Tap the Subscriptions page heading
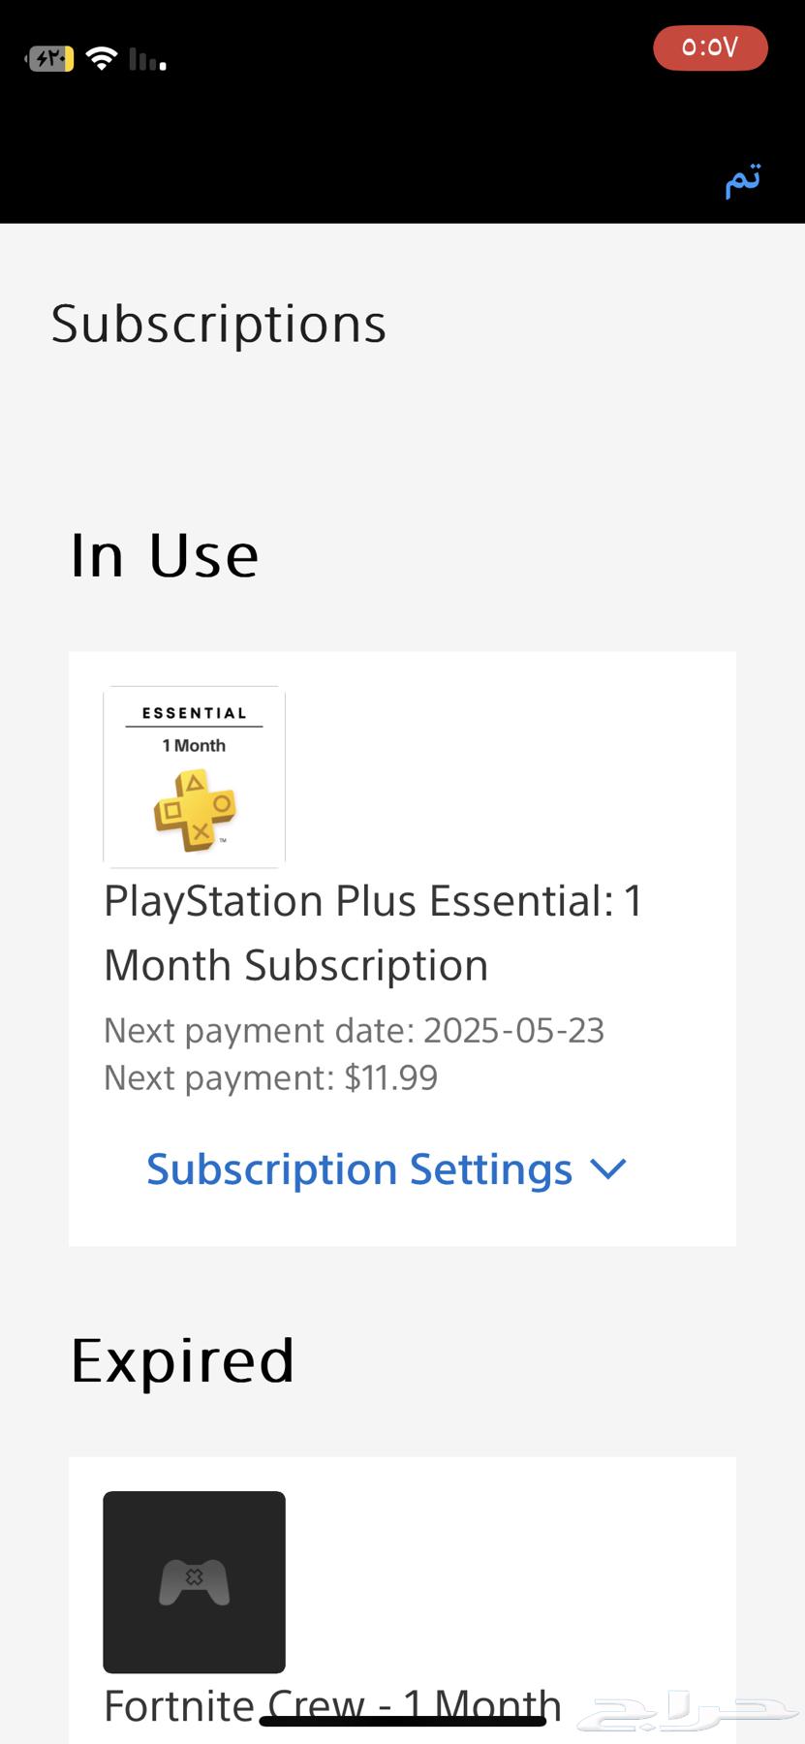Screen dimensions: 805x1744 (219, 324)
